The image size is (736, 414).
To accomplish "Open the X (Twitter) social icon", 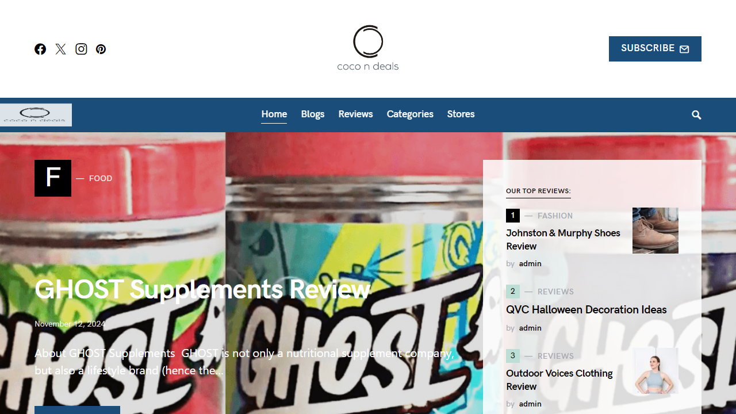I will [61, 49].
